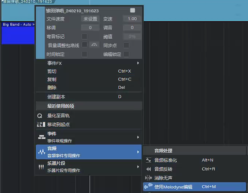Screen dimensions: 248x193
Task: Click the event color swatch square
Action: 132,10
